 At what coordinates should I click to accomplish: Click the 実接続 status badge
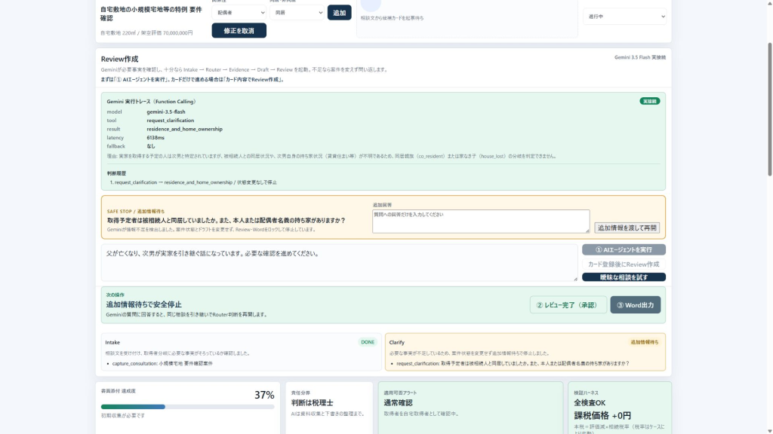pos(650,101)
